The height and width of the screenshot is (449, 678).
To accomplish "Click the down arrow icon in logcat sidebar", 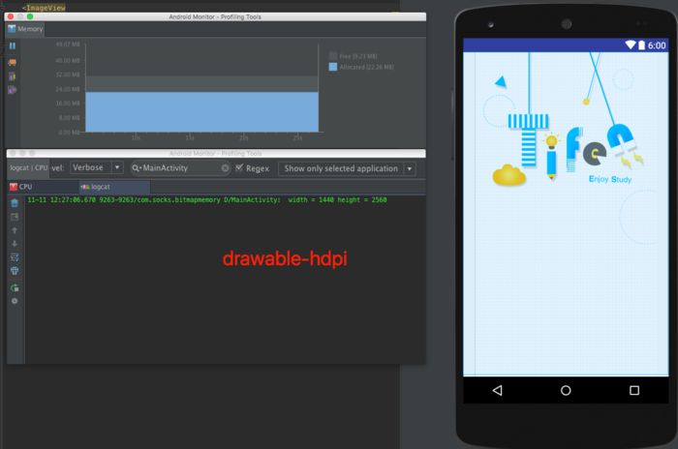I will click(15, 244).
